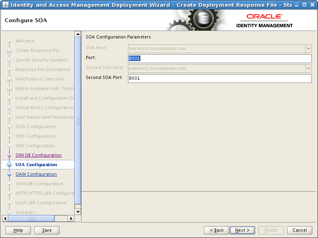Click the Highly Available (HA) Topology step
The height and width of the screenshot is (238, 318).
(x=45, y=88)
